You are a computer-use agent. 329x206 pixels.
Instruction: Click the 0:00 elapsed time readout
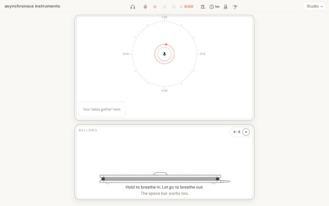pyautogui.click(x=189, y=7)
